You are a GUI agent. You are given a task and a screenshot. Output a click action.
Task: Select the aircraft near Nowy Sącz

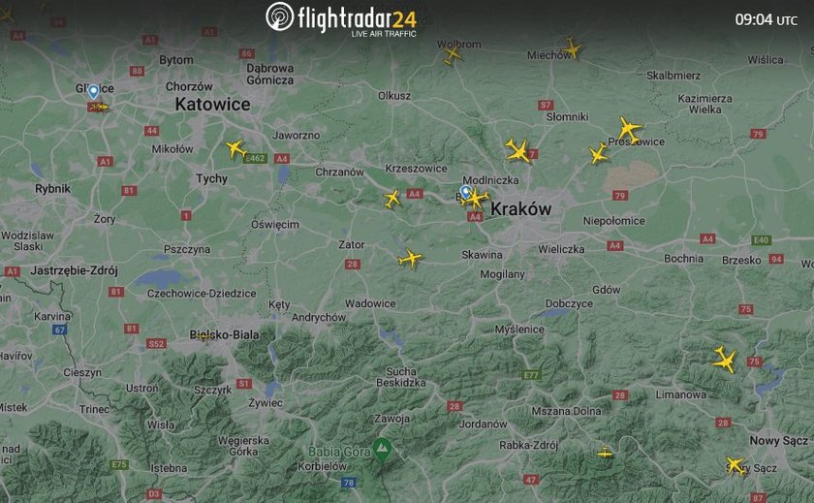[736, 465]
